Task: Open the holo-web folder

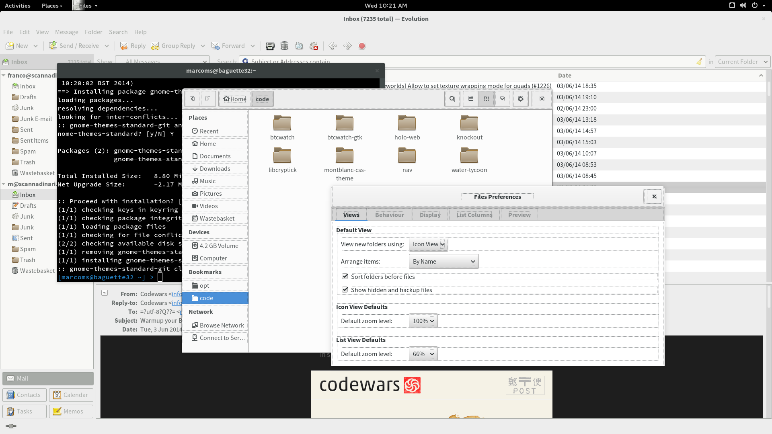Action: click(407, 127)
